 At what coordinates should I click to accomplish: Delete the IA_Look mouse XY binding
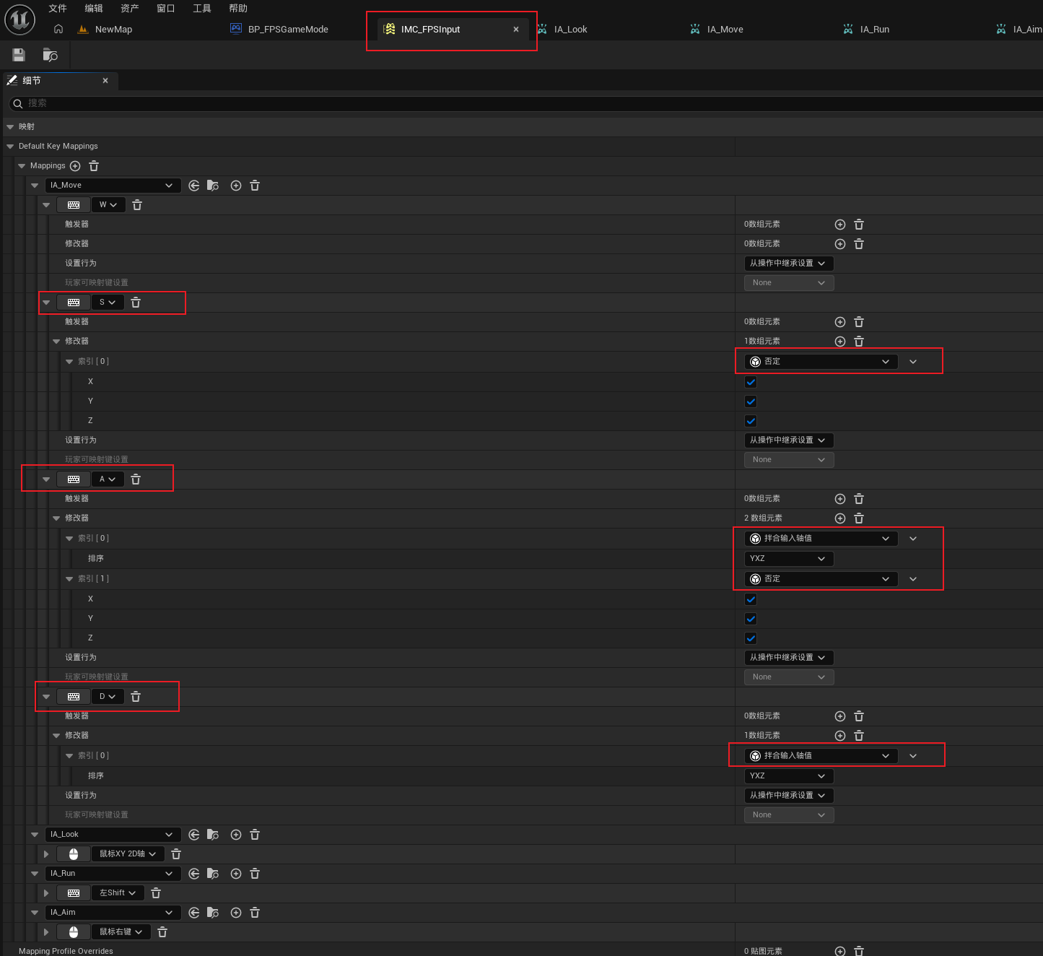click(176, 854)
